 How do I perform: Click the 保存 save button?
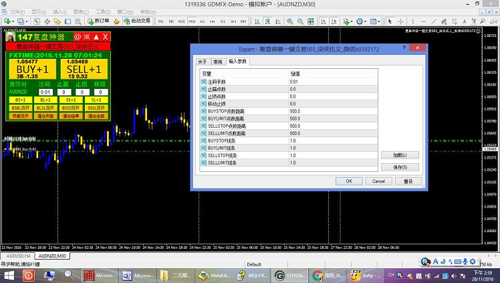[x=400, y=167]
